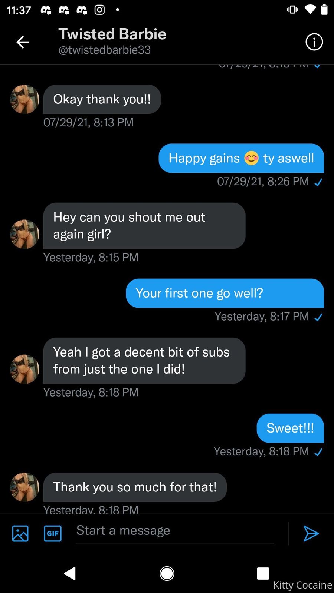This screenshot has width=334, height=593.
Task: Tap Instagram notification icon in status bar
Action: tap(99, 10)
